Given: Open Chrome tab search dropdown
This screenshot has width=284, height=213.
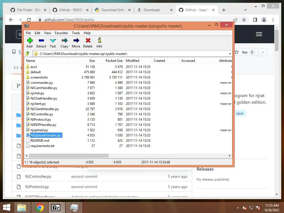Looking at the screenshot, I should [245, 10].
